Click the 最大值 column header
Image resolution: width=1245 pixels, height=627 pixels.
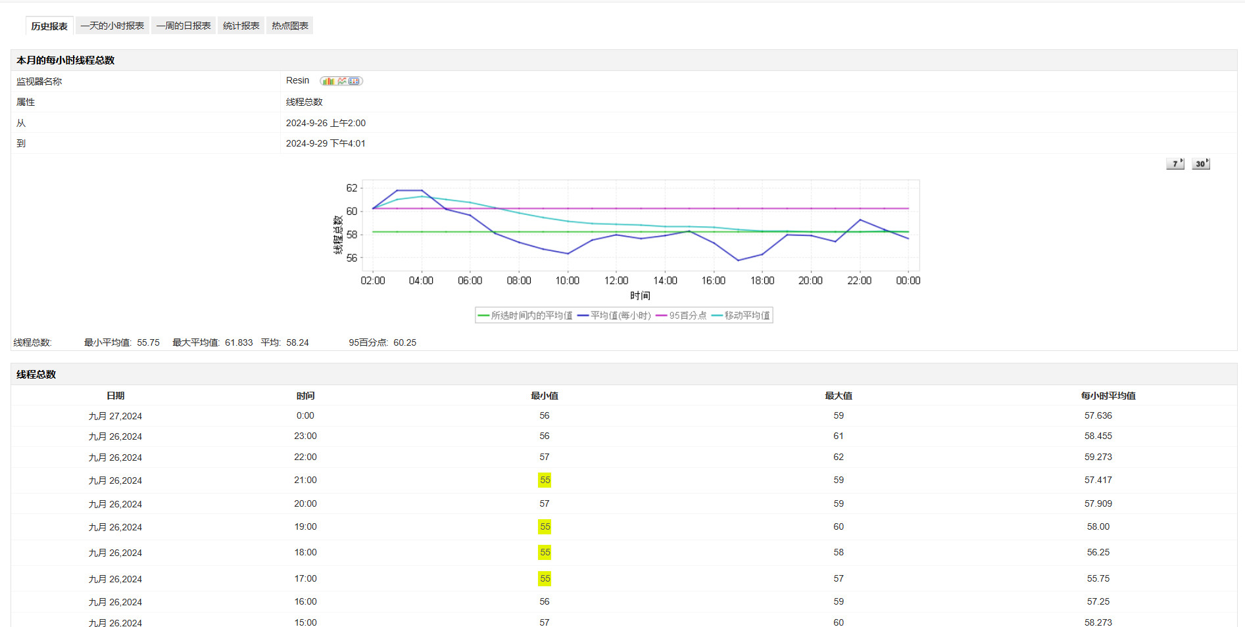coord(839,396)
